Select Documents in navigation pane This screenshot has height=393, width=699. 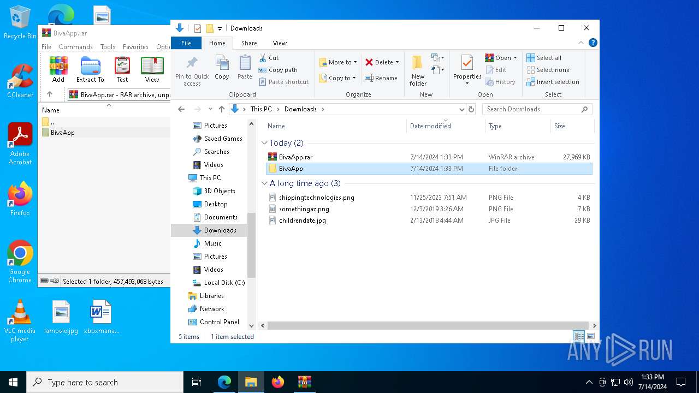pyautogui.click(x=220, y=217)
